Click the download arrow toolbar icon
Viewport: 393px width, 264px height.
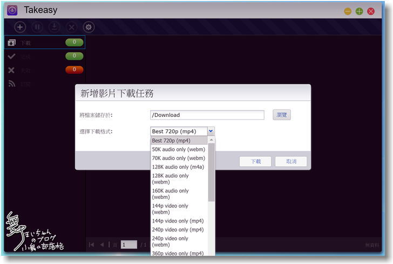click(x=55, y=27)
